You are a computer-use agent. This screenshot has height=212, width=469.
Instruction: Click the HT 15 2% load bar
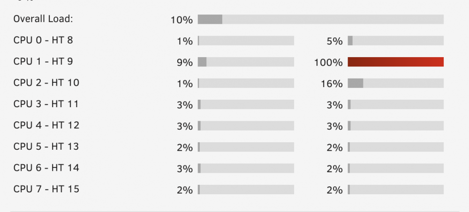pos(396,190)
